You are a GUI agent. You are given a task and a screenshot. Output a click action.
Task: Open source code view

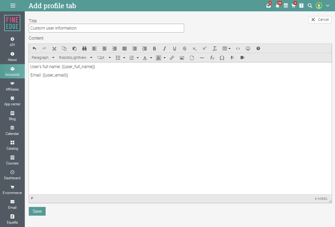[x=238, y=49]
